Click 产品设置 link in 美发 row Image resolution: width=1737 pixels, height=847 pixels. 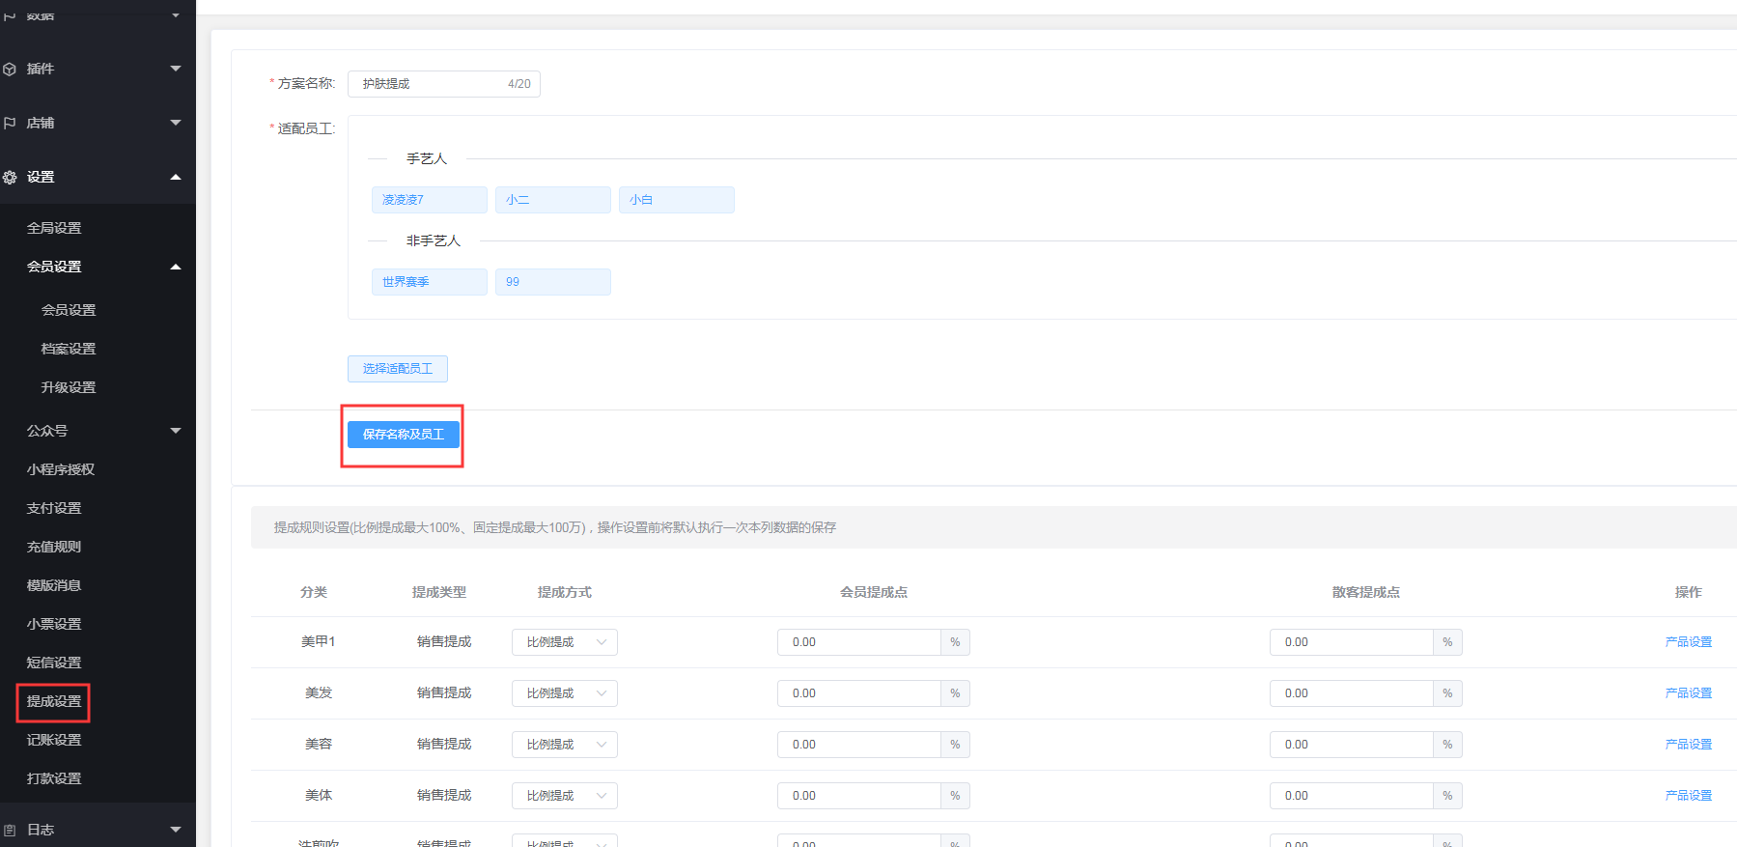pyautogui.click(x=1689, y=693)
